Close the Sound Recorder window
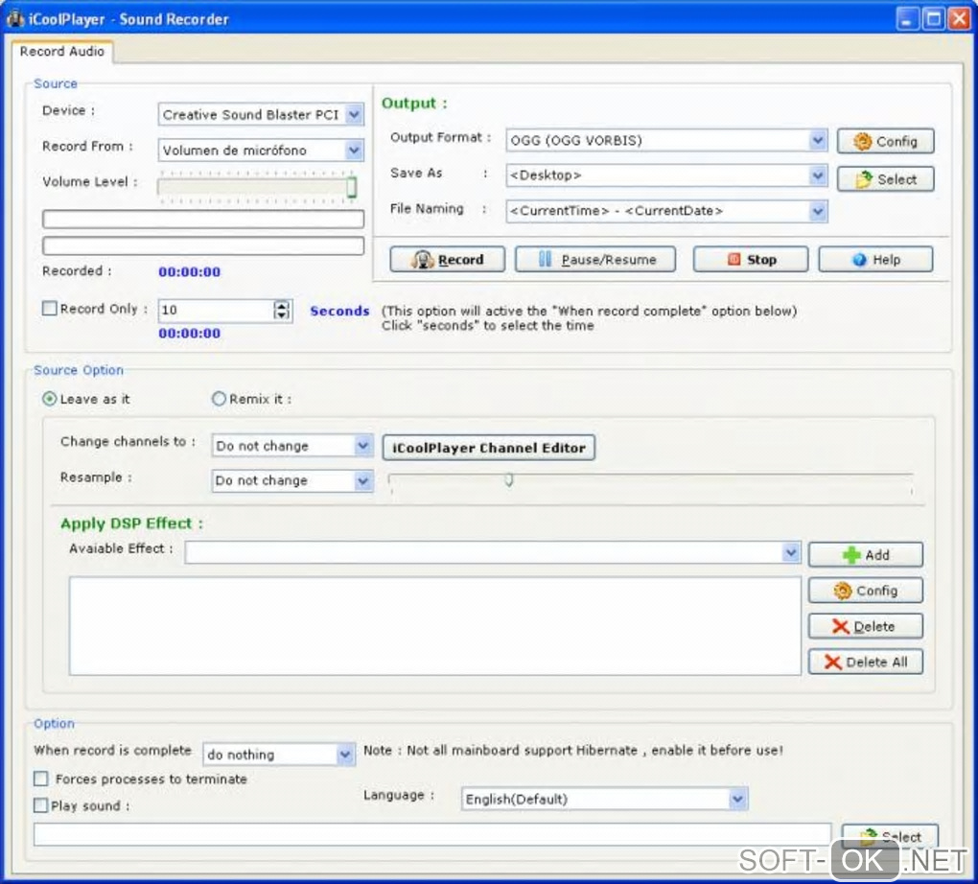 [x=960, y=19]
